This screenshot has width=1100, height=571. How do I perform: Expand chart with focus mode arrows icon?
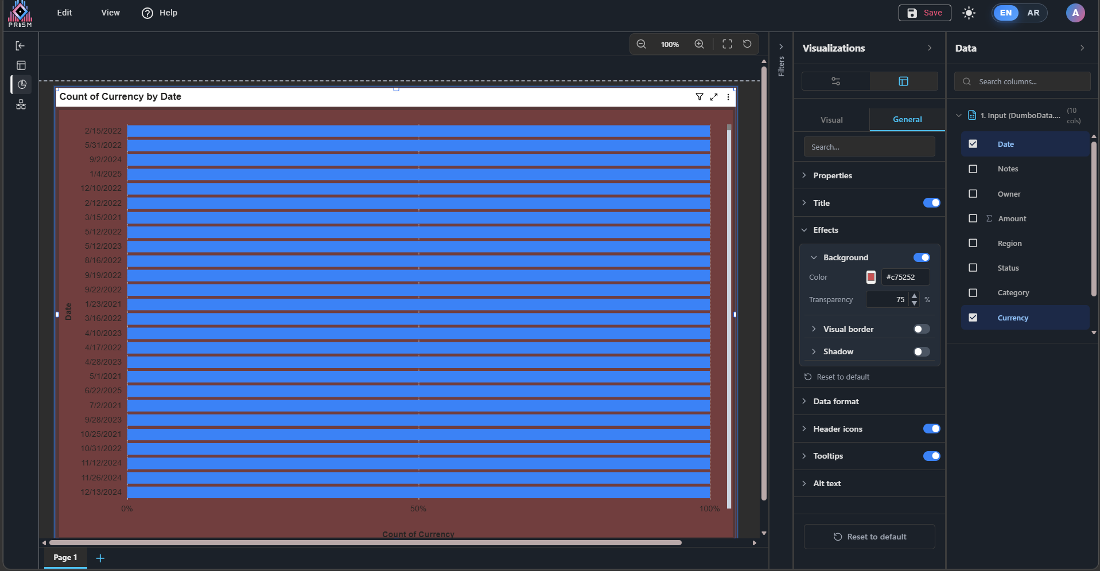click(714, 97)
